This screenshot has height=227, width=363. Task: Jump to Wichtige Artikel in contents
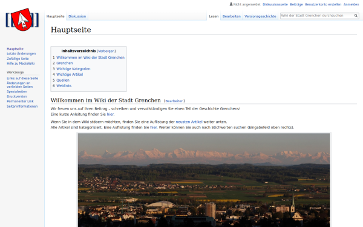(x=70, y=74)
